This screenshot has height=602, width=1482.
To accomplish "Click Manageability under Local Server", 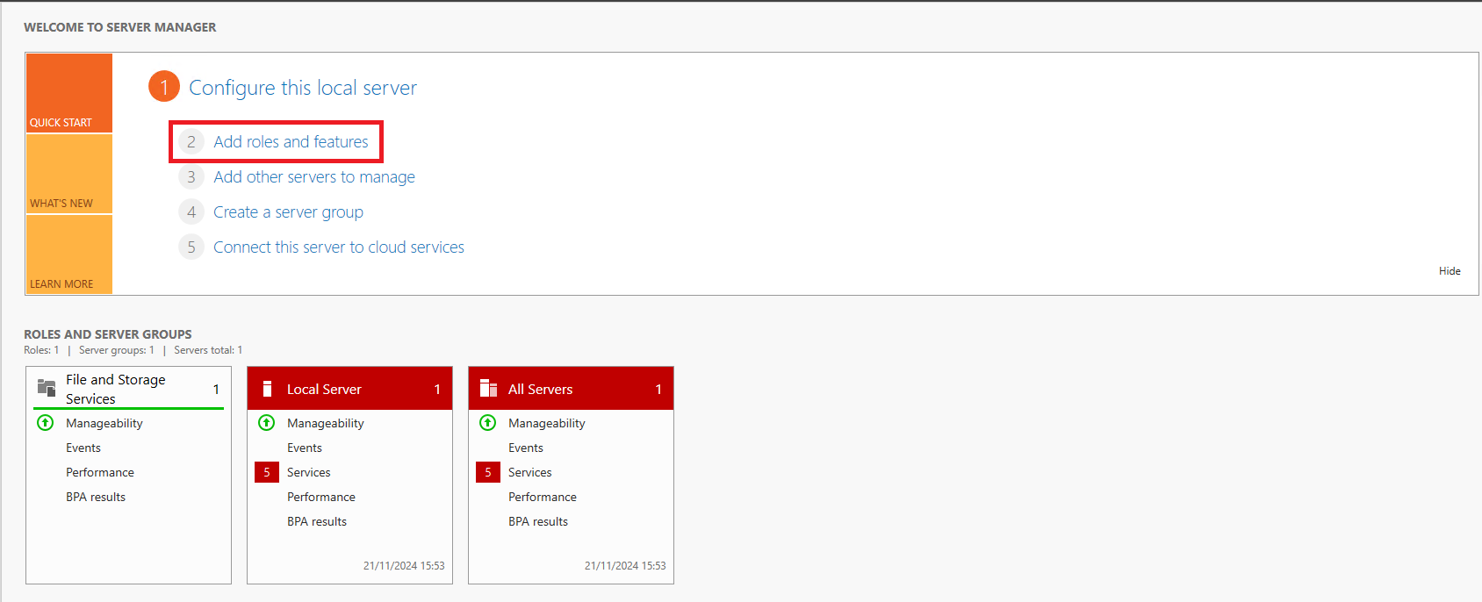I will point(326,423).
